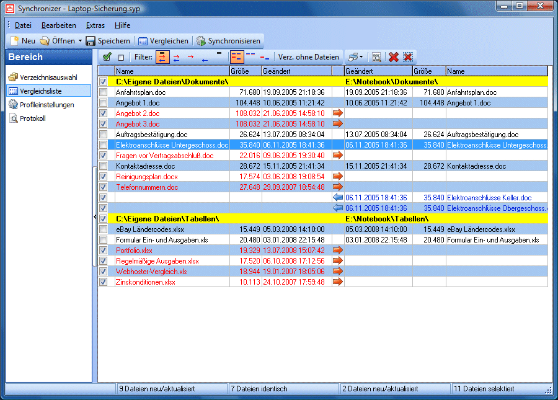Click blue left arrow for Elektroanschlüsse Keller.doc
Screen dimensions: 558x400
click(338, 197)
